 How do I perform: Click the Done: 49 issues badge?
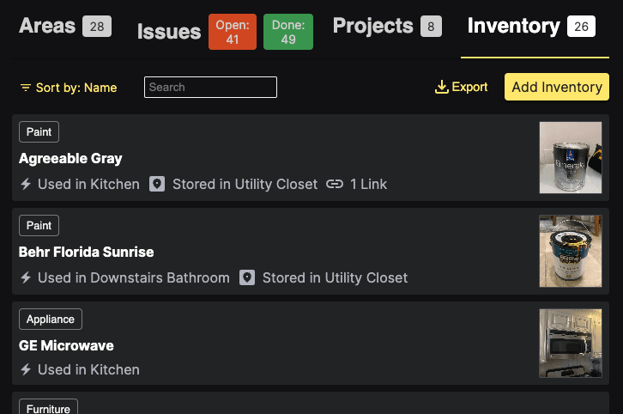(288, 32)
